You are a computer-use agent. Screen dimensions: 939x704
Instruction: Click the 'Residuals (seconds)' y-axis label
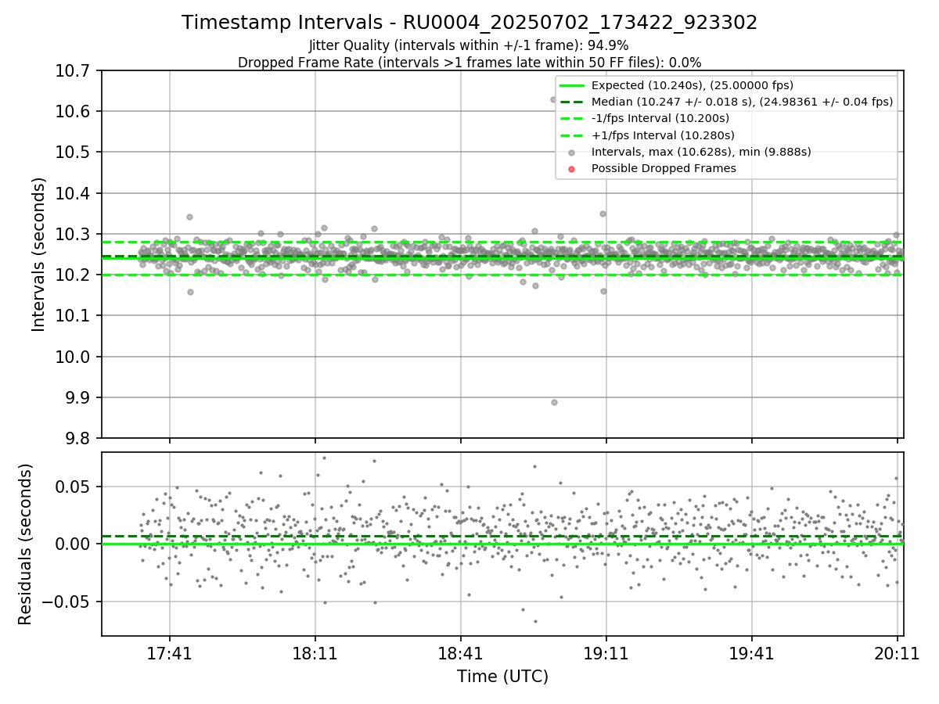(x=26, y=544)
